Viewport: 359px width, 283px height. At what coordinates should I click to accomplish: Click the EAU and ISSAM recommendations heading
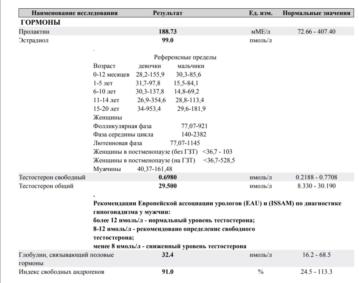click(217, 203)
